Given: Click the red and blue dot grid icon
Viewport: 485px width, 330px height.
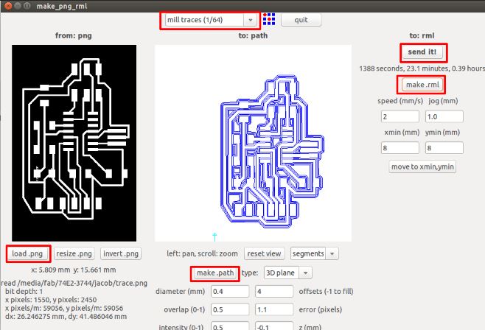Looking at the screenshot, I should (x=269, y=19).
